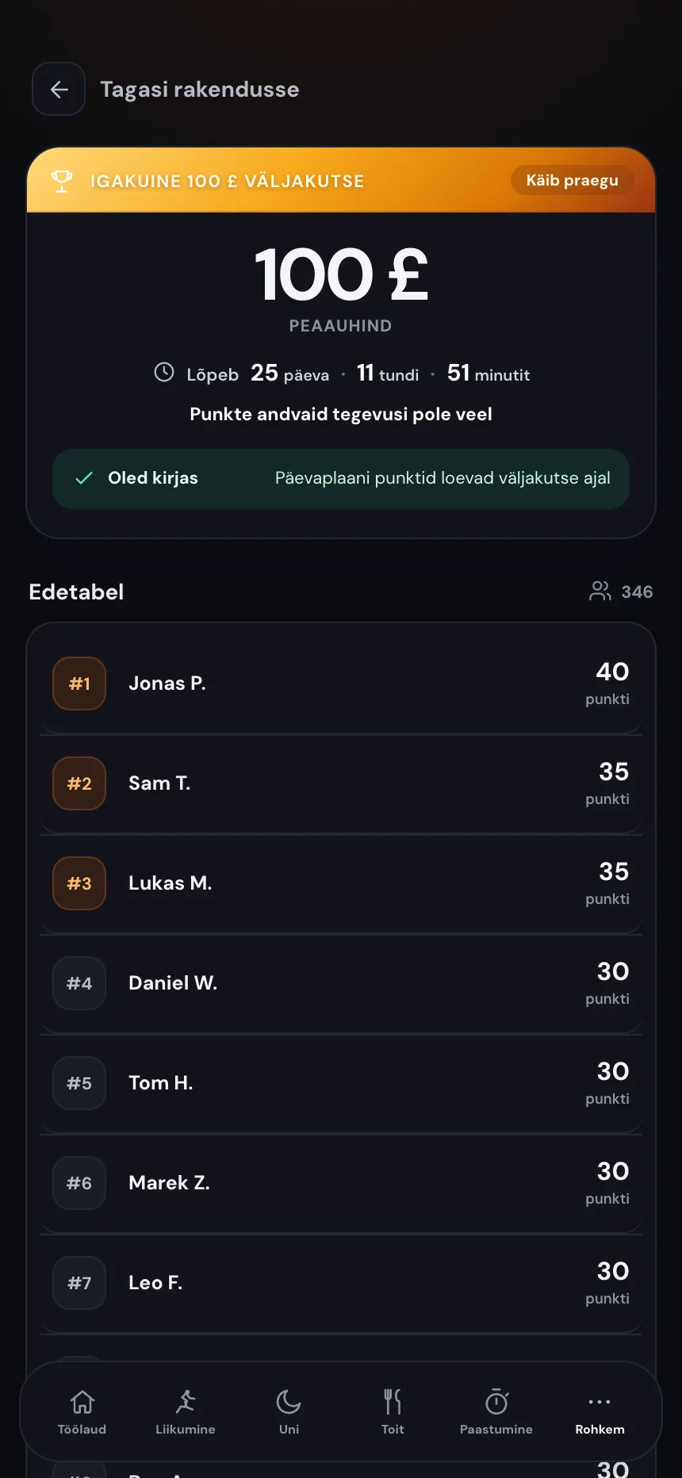
Task: Open Jonas P. leaderboard entry
Action: (341, 683)
